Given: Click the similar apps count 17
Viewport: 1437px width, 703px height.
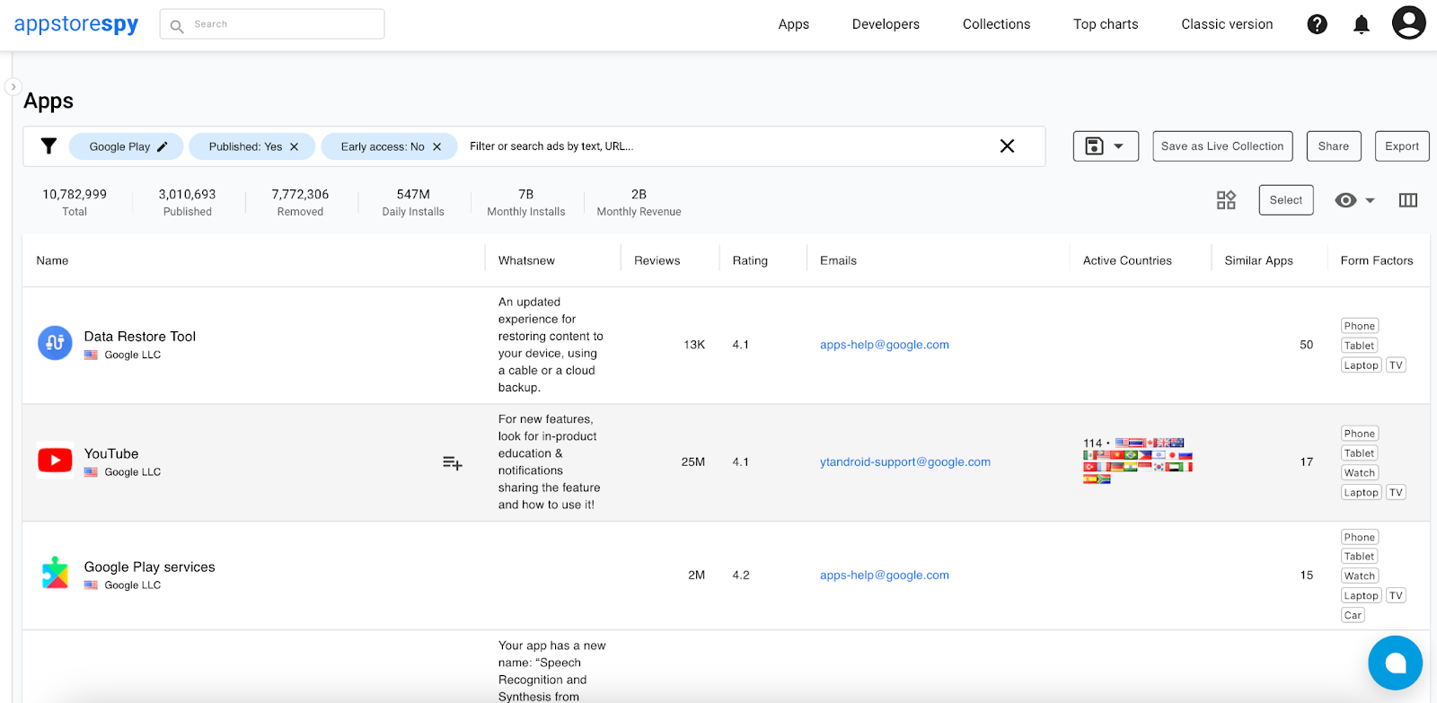Looking at the screenshot, I should coord(1306,462).
